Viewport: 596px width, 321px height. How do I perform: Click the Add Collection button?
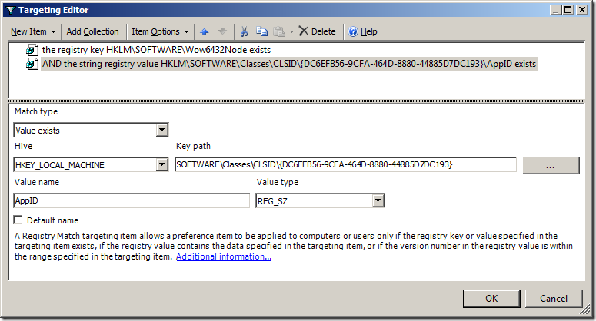tap(92, 31)
